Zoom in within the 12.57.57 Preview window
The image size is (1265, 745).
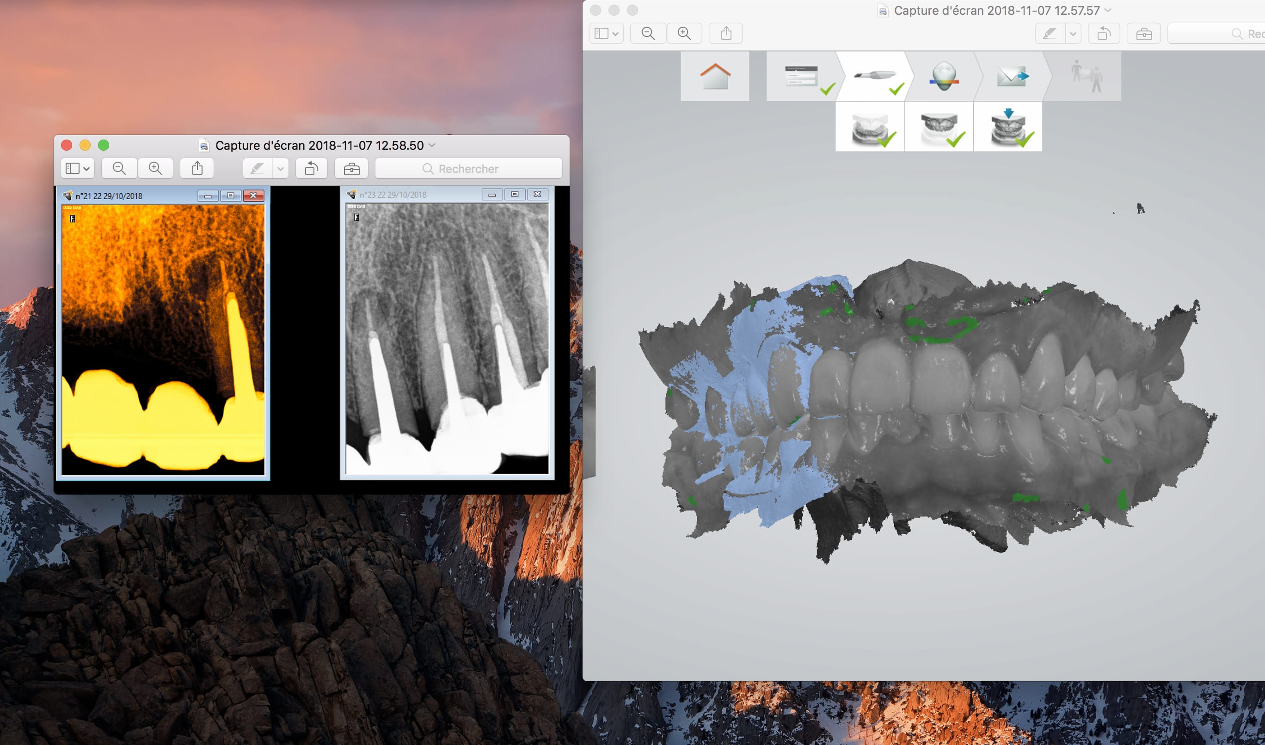684,33
